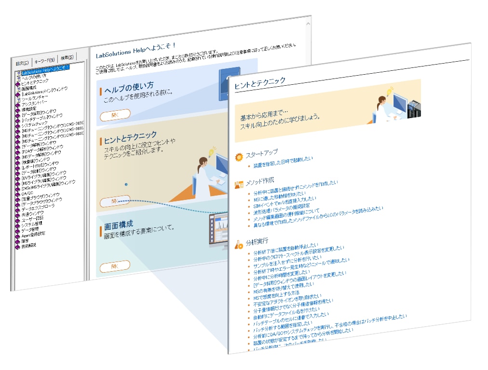Image resolution: width=488 pixels, height=370 pixels.
Task: Open link メソッド編集画面の便利機能について
Action: pos(286,215)
